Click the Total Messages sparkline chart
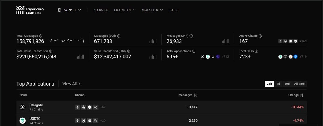The width and height of the screenshot is (323, 126). pos(66,40)
